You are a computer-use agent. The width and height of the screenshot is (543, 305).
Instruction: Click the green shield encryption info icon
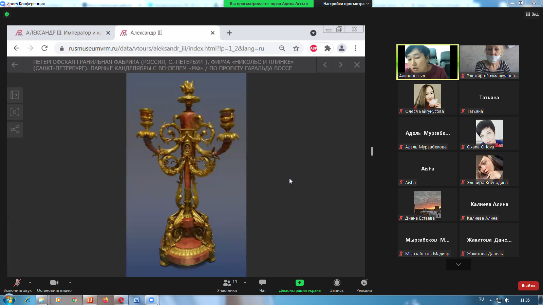point(7,14)
